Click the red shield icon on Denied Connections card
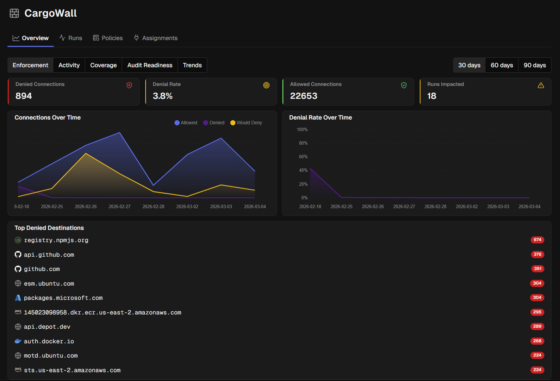The height and width of the screenshot is (381, 560). [129, 85]
